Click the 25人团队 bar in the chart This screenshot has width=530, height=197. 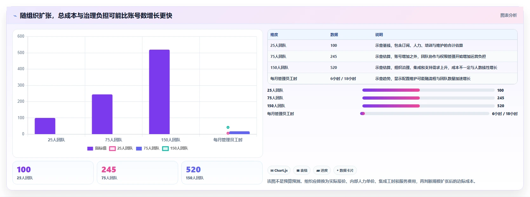click(x=45, y=126)
